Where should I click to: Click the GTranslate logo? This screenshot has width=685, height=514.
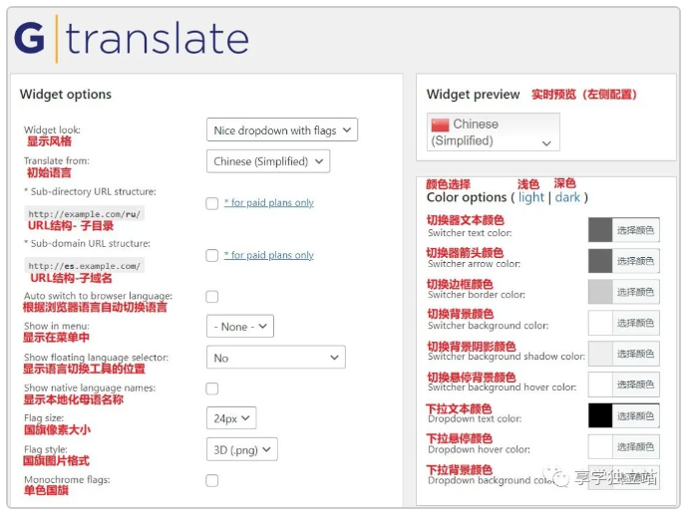131,40
